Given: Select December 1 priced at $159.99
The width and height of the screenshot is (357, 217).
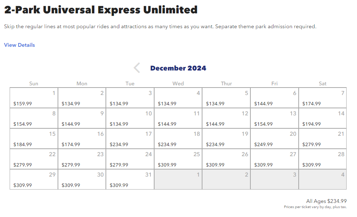Looking at the screenshot, I should pyautogui.click(x=34, y=98).
